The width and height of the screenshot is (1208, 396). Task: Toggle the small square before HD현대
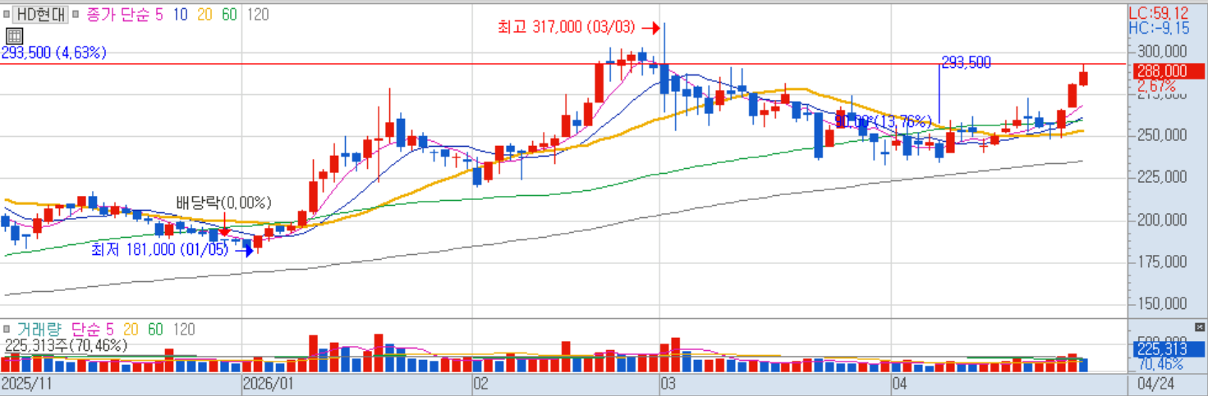pyautogui.click(x=6, y=14)
